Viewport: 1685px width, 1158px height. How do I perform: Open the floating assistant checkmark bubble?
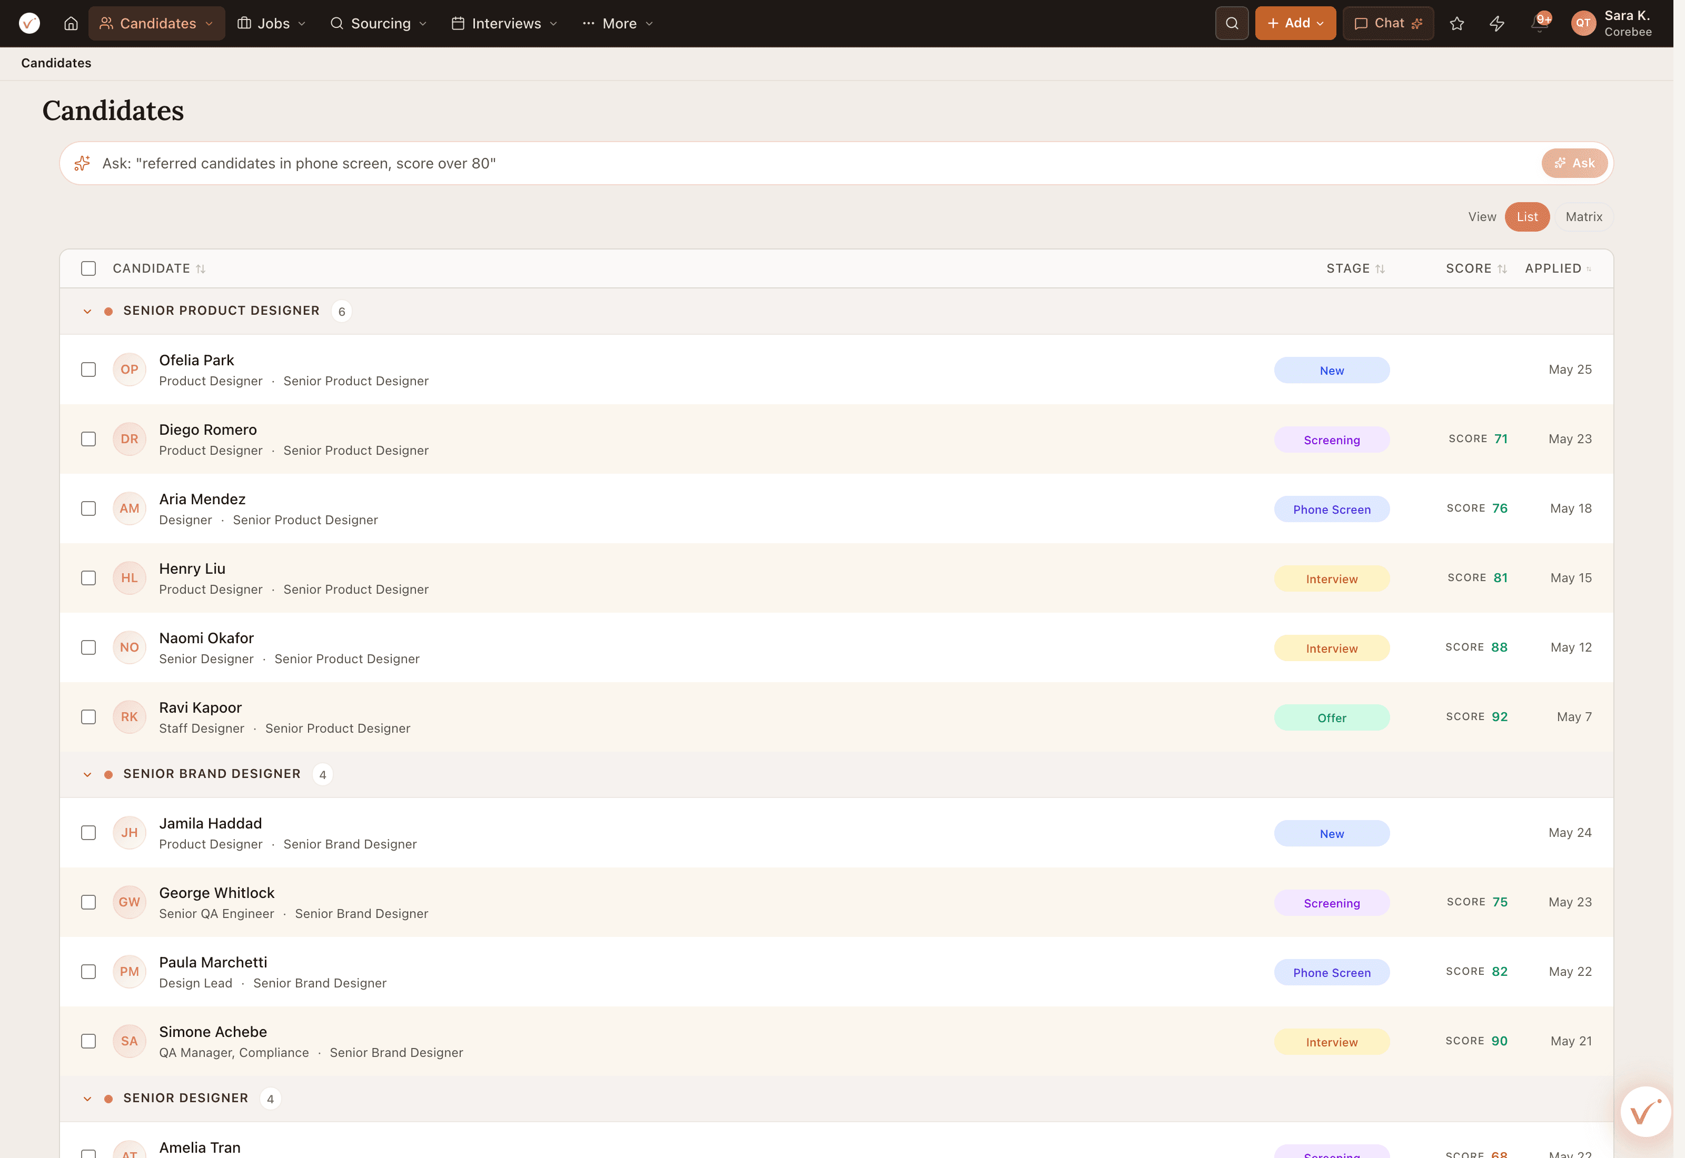(1645, 1112)
